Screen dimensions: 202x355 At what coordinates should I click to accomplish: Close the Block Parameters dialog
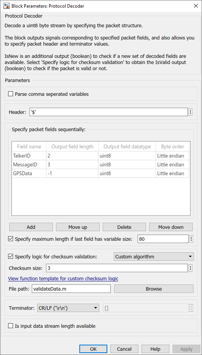[195, 6]
